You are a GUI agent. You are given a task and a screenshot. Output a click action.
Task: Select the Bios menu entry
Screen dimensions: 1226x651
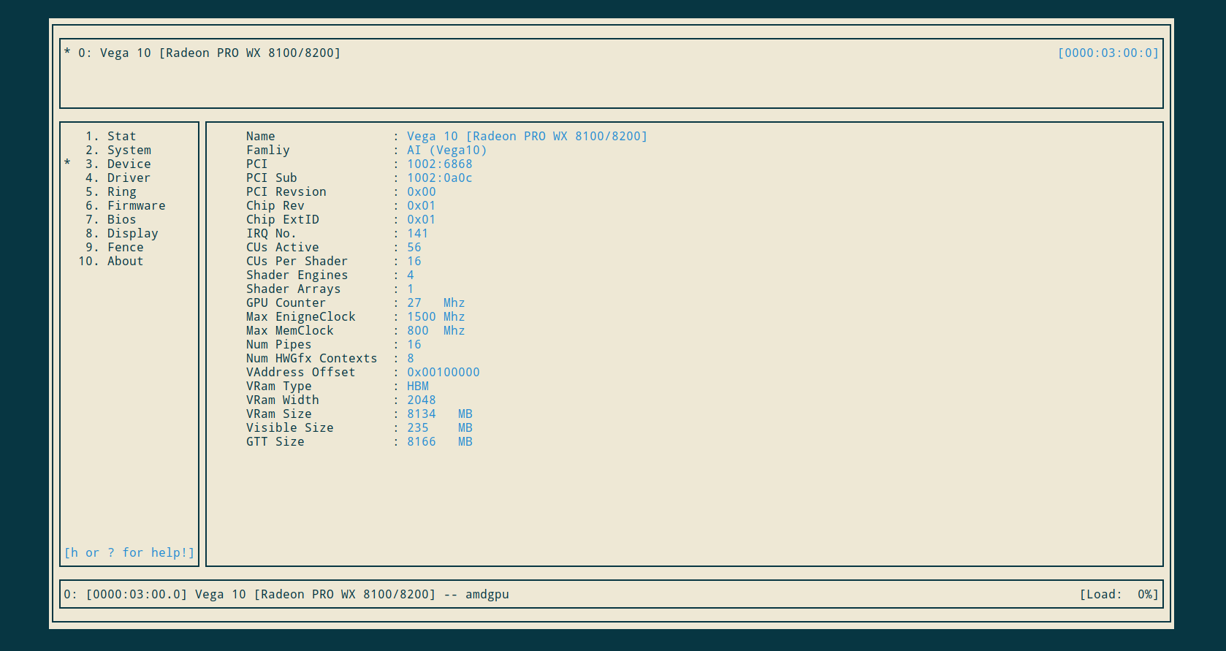(111, 219)
